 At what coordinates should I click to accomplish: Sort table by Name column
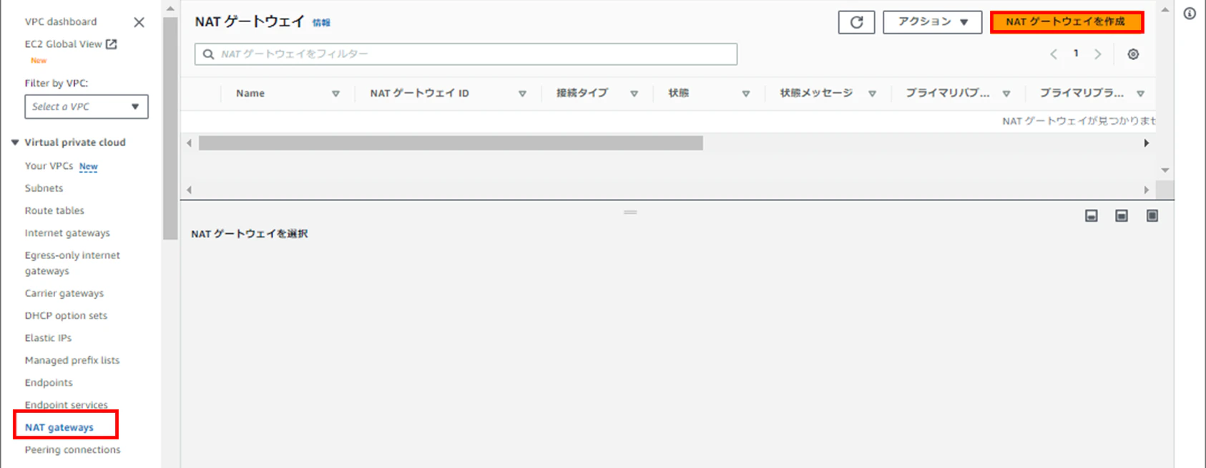point(335,94)
